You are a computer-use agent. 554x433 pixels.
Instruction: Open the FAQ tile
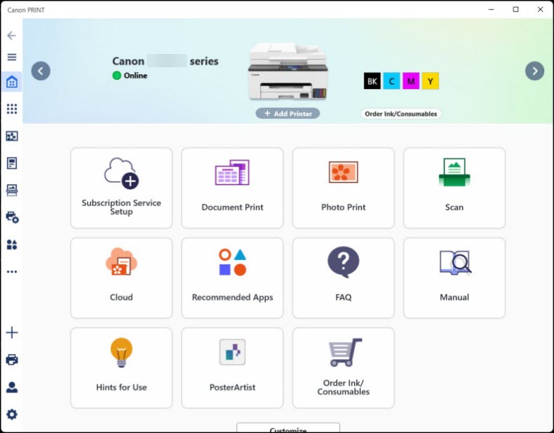[x=343, y=277]
